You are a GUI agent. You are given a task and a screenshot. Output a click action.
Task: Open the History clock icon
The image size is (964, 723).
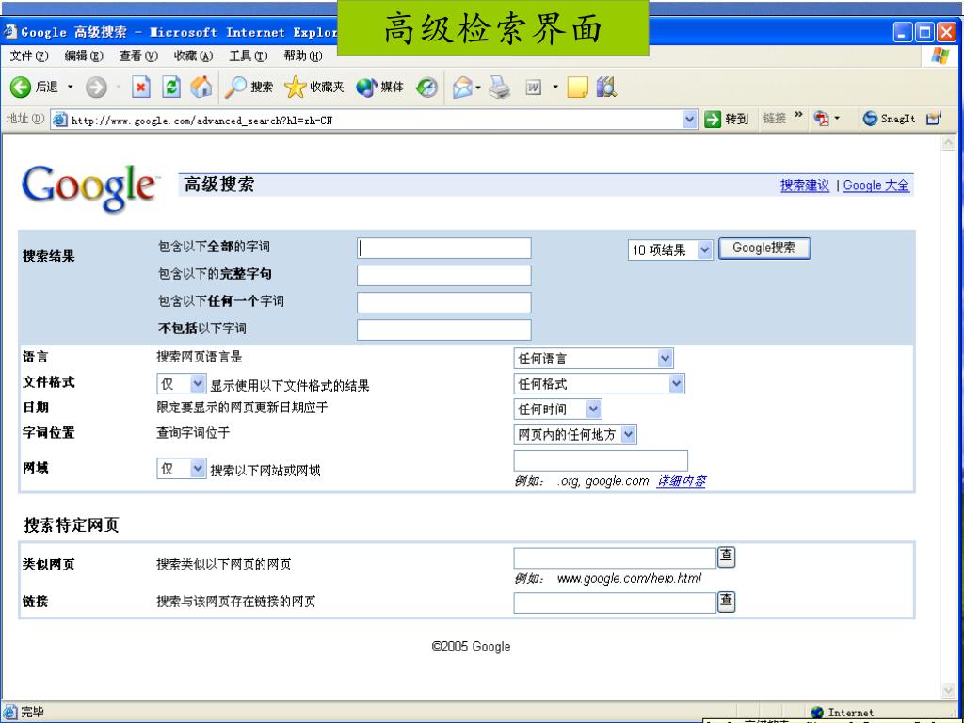(x=426, y=88)
